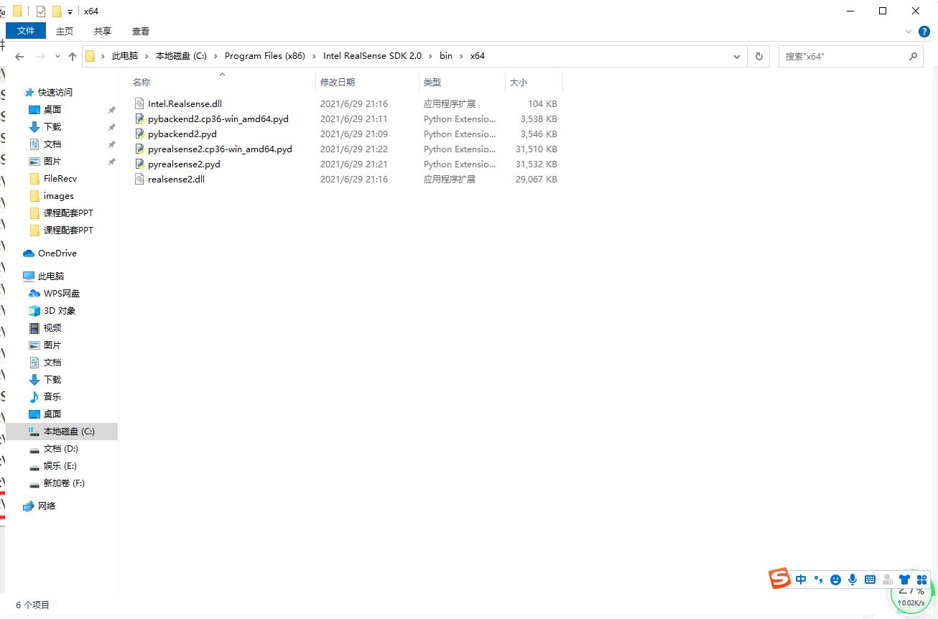This screenshot has width=938, height=619.
Task: Click the chevron after bin in address path
Action: point(462,56)
